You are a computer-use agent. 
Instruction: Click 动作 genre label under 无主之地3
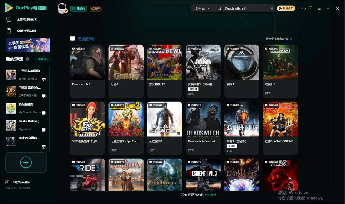(114, 150)
